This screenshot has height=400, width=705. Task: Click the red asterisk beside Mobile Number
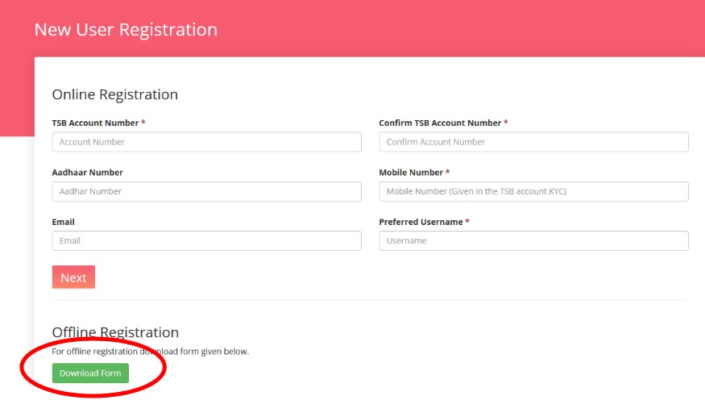click(x=447, y=173)
